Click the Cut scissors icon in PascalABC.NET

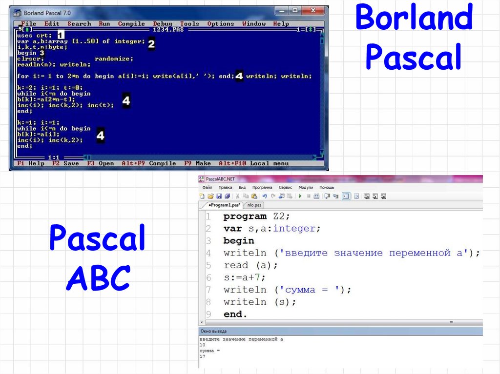(x=238, y=196)
